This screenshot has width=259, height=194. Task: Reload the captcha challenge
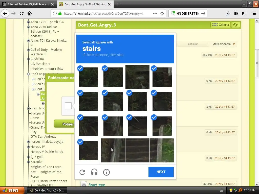[82, 172]
